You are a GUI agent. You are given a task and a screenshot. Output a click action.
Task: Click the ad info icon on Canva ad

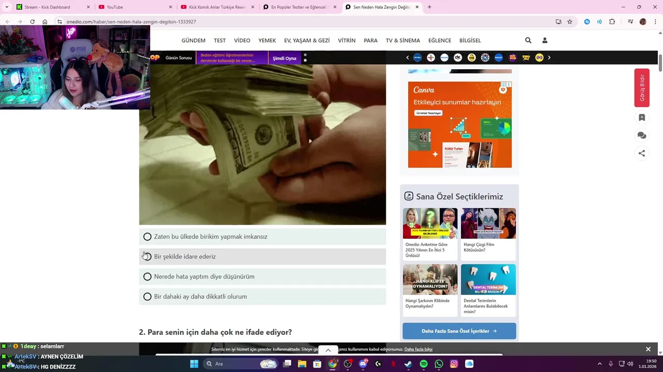[503, 84]
